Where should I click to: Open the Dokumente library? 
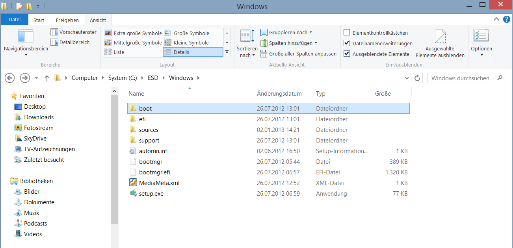tap(34, 202)
